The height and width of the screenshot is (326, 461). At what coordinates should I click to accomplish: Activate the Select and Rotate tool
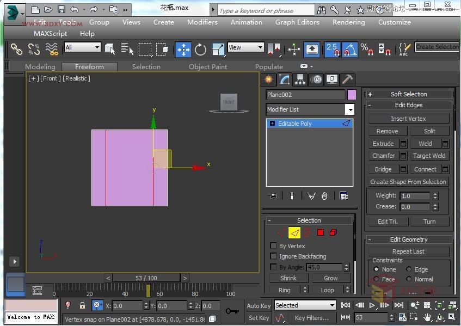(201, 50)
